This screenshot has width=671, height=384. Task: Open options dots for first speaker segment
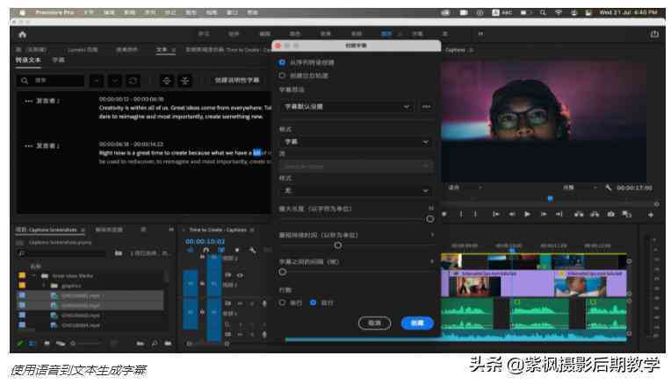(29, 101)
